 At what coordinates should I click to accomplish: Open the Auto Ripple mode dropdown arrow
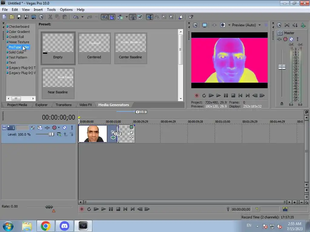coord(127,17)
